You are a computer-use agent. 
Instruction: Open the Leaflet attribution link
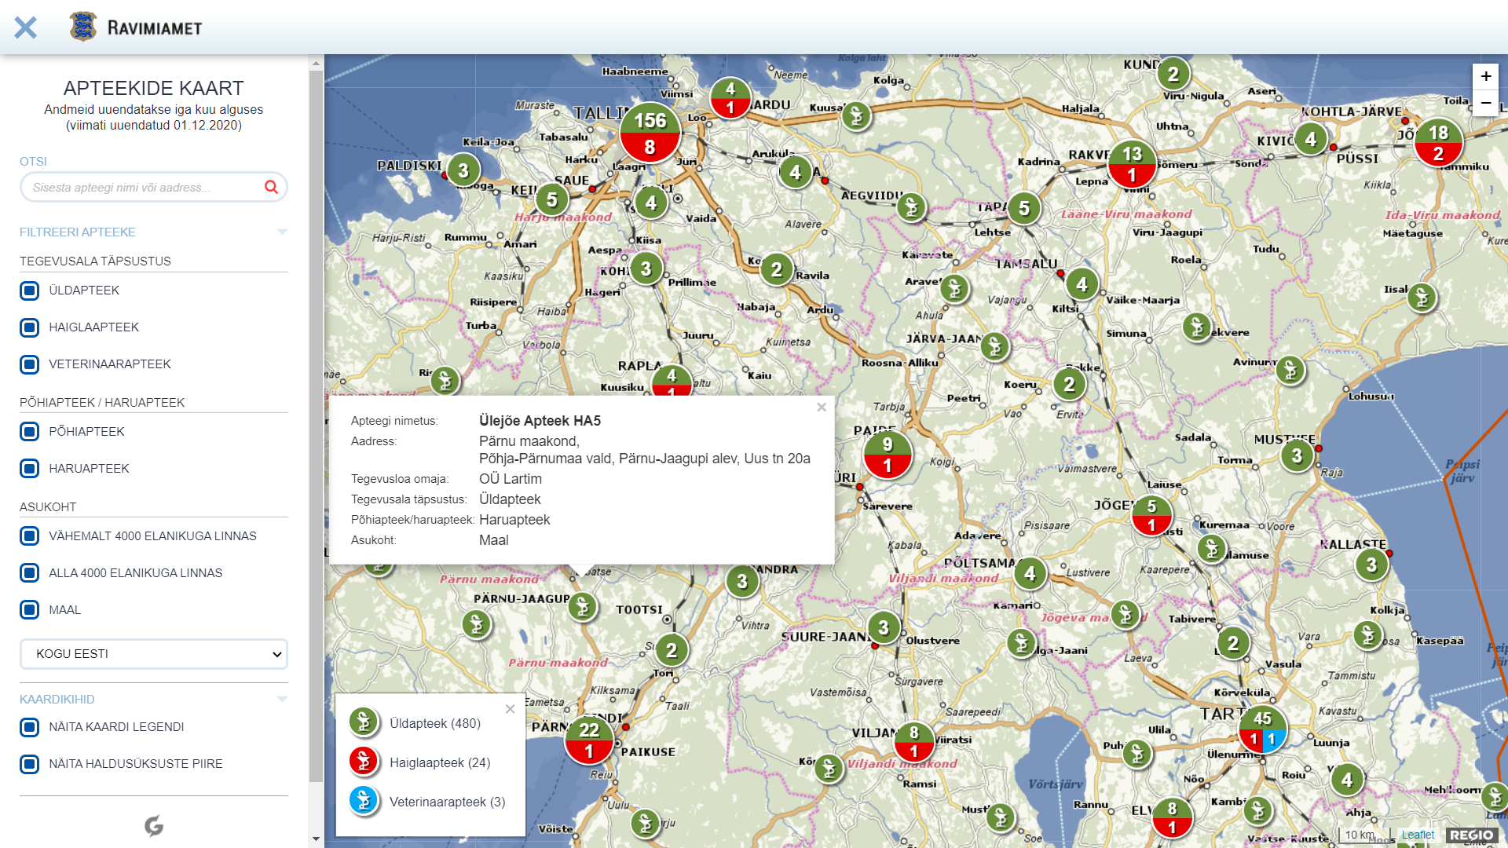pos(1418,835)
